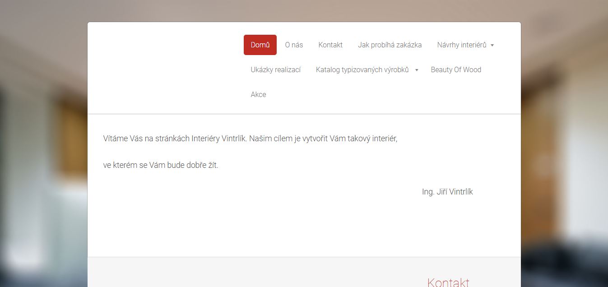This screenshot has height=287, width=608.
Task: Open Návrhy interiérů menu item
Action: click(462, 45)
